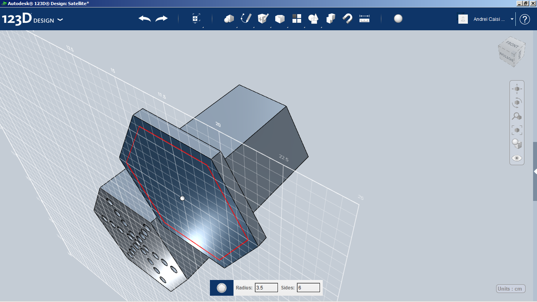The image size is (537, 302).
Task: Select the Pan navigation tool
Action: (517, 89)
